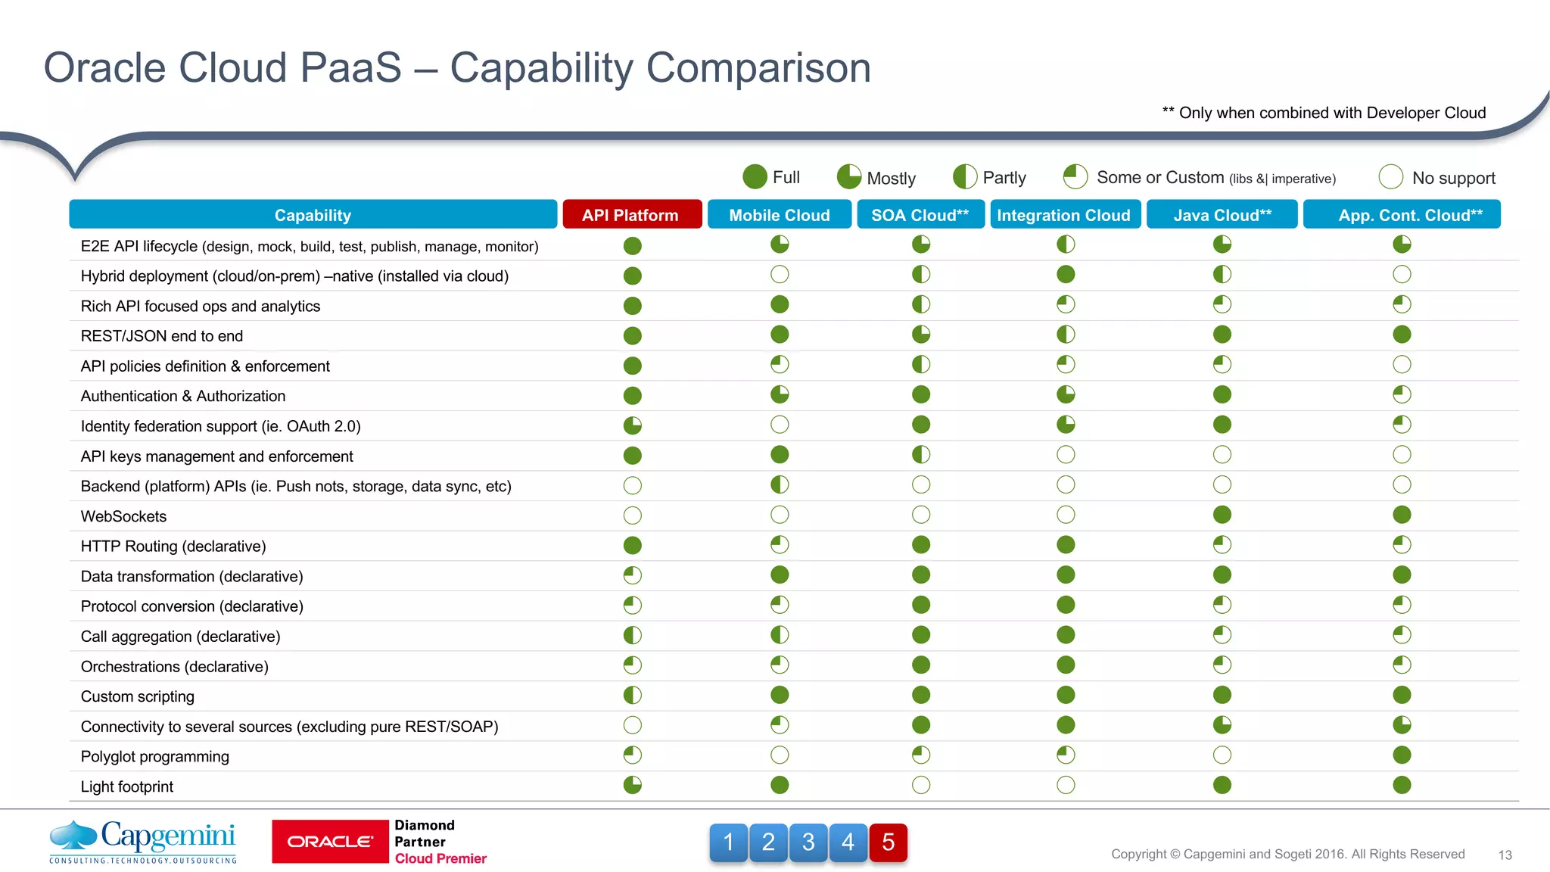Image resolution: width=1550 pixels, height=872 pixels.
Task: Click the Some or Custom legend icon
Action: tap(1075, 177)
